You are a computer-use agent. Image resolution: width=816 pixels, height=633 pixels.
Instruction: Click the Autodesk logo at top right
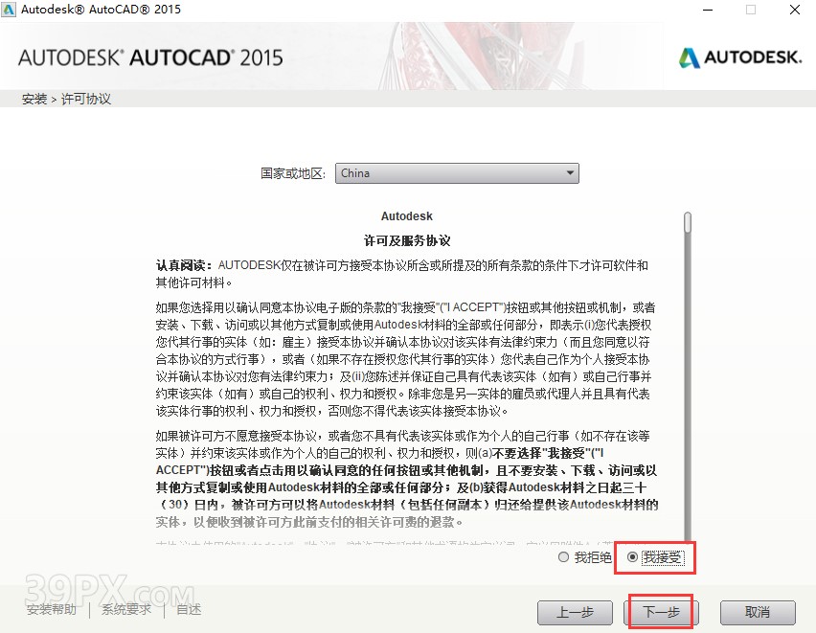[x=739, y=57]
